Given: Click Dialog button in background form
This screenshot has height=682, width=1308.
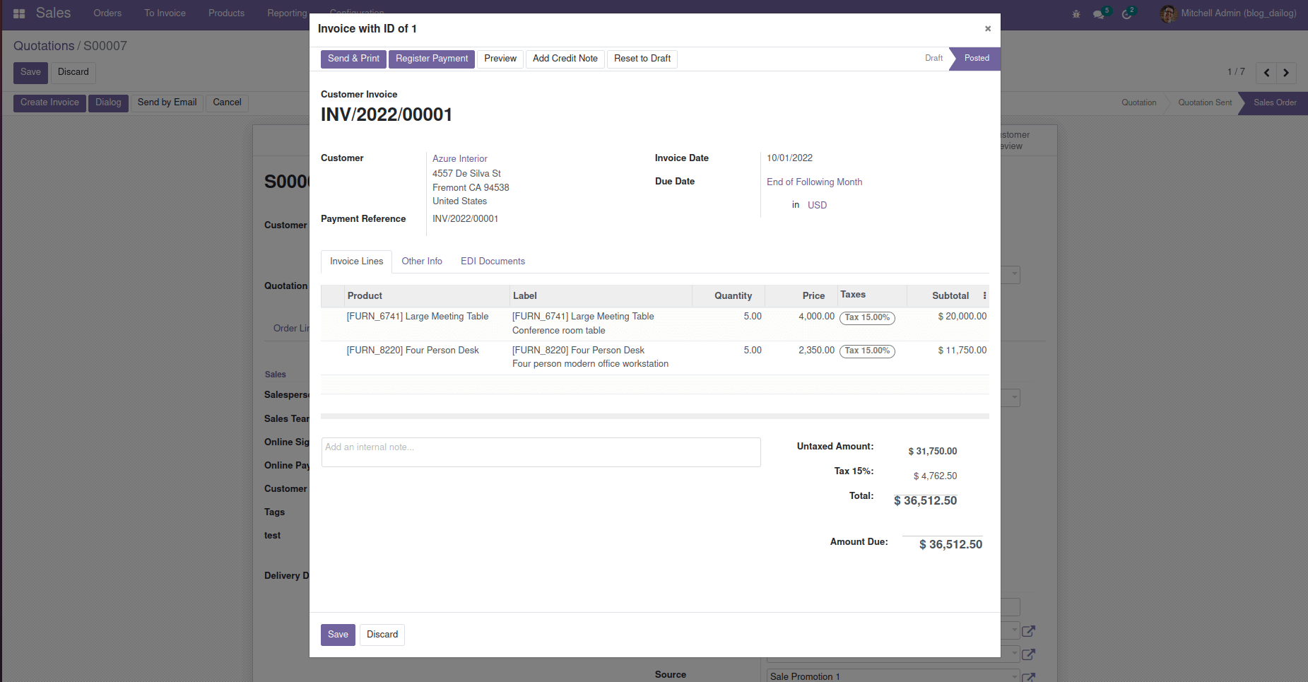Looking at the screenshot, I should [x=108, y=103].
